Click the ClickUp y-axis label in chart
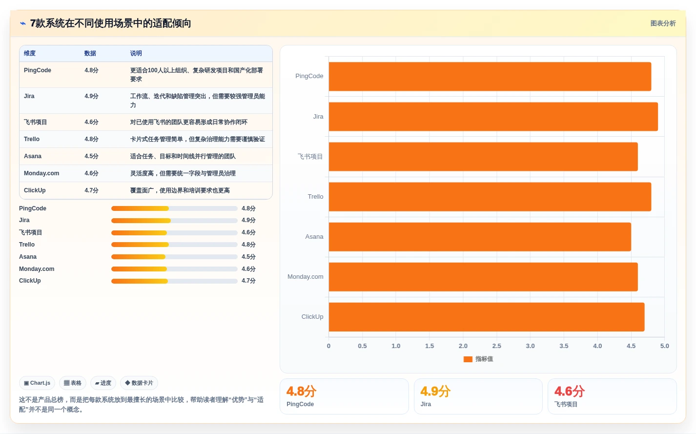 click(312, 317)
